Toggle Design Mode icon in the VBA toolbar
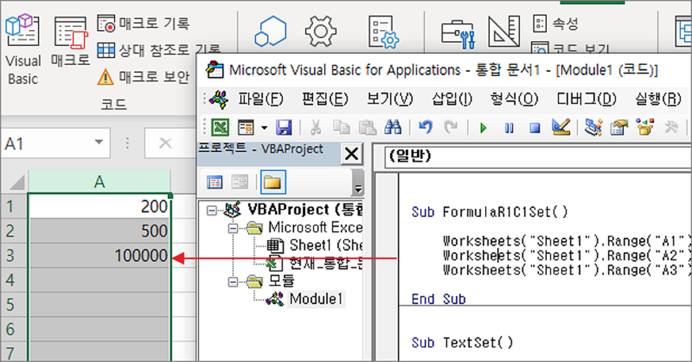 click(x=561, y=128)
